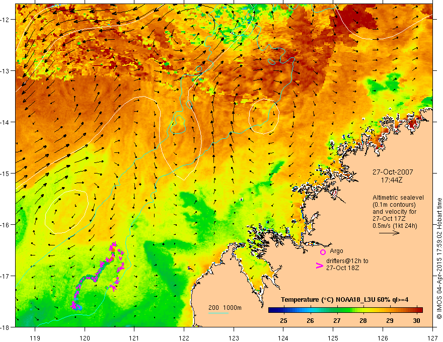This screenshot has height=342, width=443.
Task: Click the 'Argo' legend label
Action: click(x=336, y=251)
